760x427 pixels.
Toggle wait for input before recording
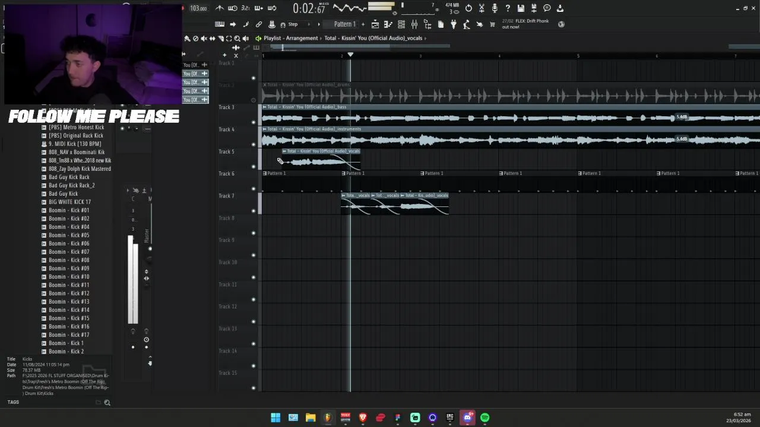[x=233, y=8]
